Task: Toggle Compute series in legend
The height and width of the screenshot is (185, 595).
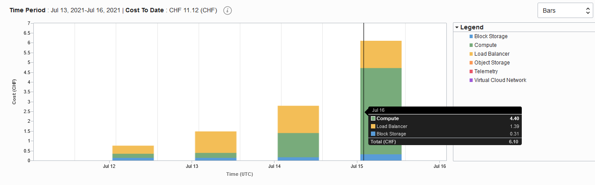Action: [x=485, y=45]
